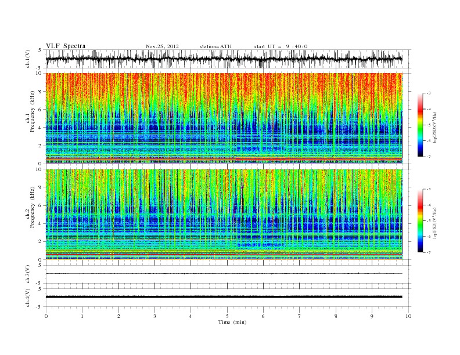Click the time axis tick label "9"
460x355 pixels.
tap(372, 316)
